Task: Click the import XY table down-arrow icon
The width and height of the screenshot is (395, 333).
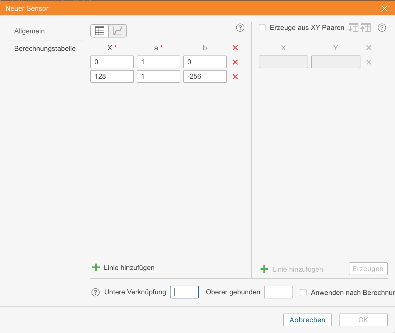Action: 353,28
